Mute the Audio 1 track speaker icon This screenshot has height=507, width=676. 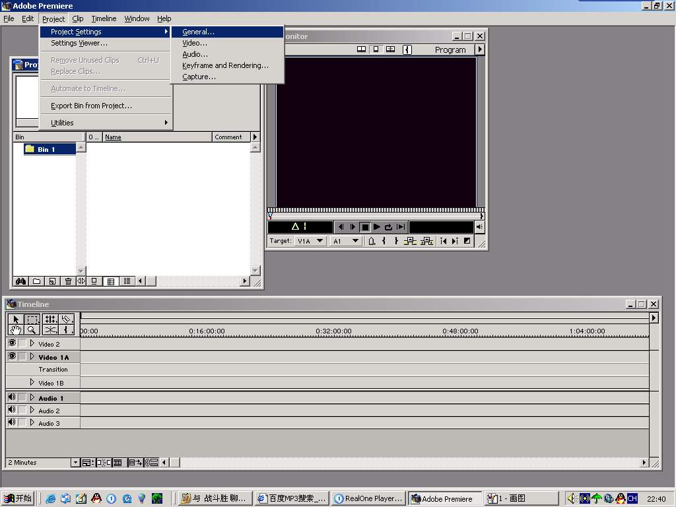pos(12,397)
